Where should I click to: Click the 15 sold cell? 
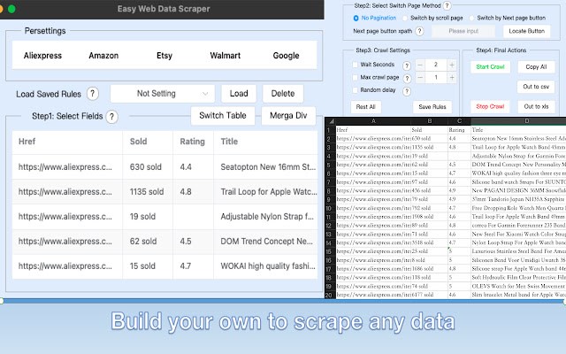[x=148, y=266]
